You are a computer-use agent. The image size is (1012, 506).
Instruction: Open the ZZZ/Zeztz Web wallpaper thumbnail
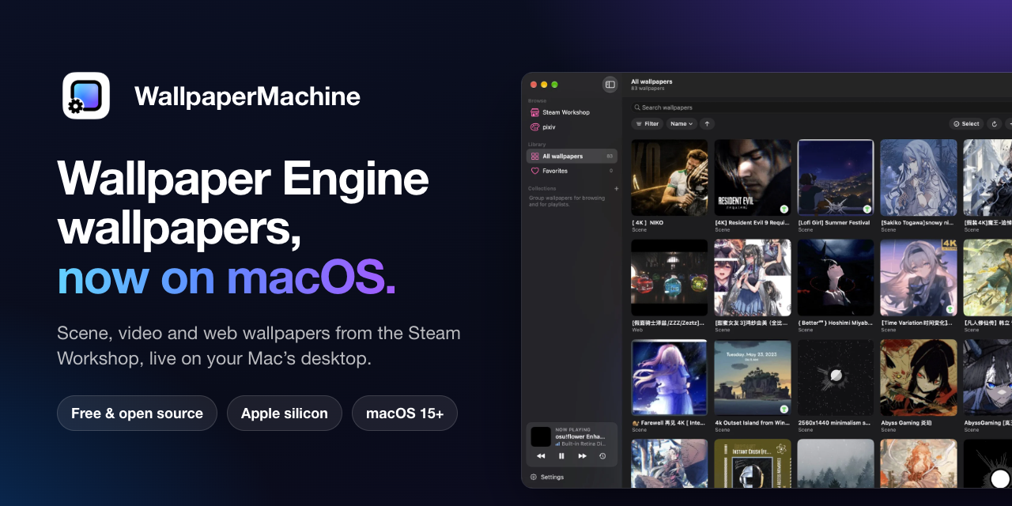pos(670,278)
